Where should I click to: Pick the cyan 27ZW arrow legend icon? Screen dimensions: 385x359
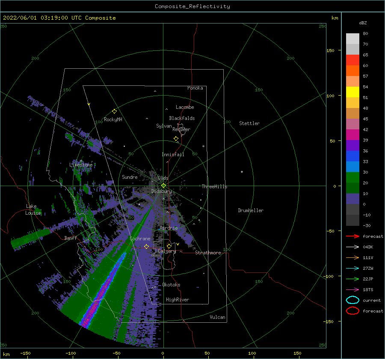click(x=352, y=269)
